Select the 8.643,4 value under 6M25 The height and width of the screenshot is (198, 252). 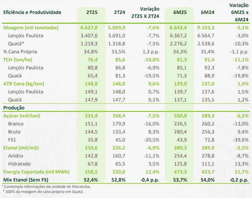(x=178, y=28)
